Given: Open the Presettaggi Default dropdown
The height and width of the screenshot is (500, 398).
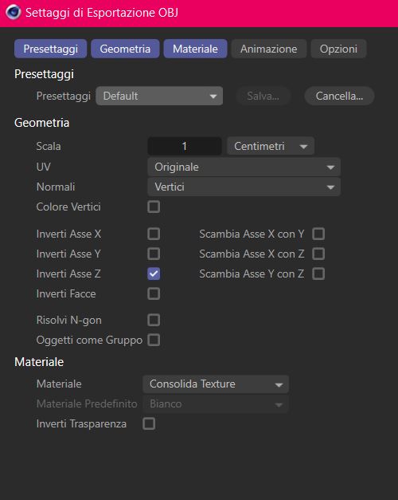Looking at the screenshot, I should coord(159,96).
